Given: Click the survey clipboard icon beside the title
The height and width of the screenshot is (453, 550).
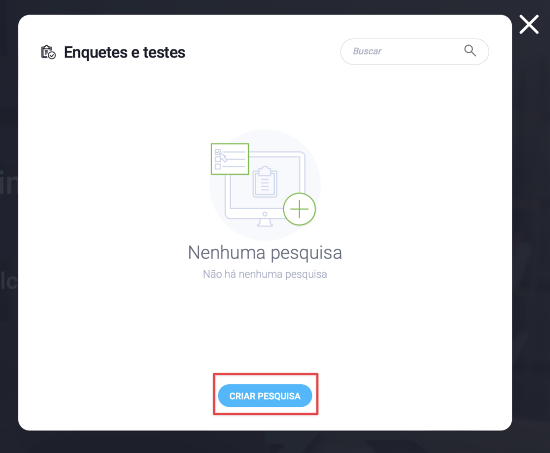Looking at the screenshot, I should 48,52.
